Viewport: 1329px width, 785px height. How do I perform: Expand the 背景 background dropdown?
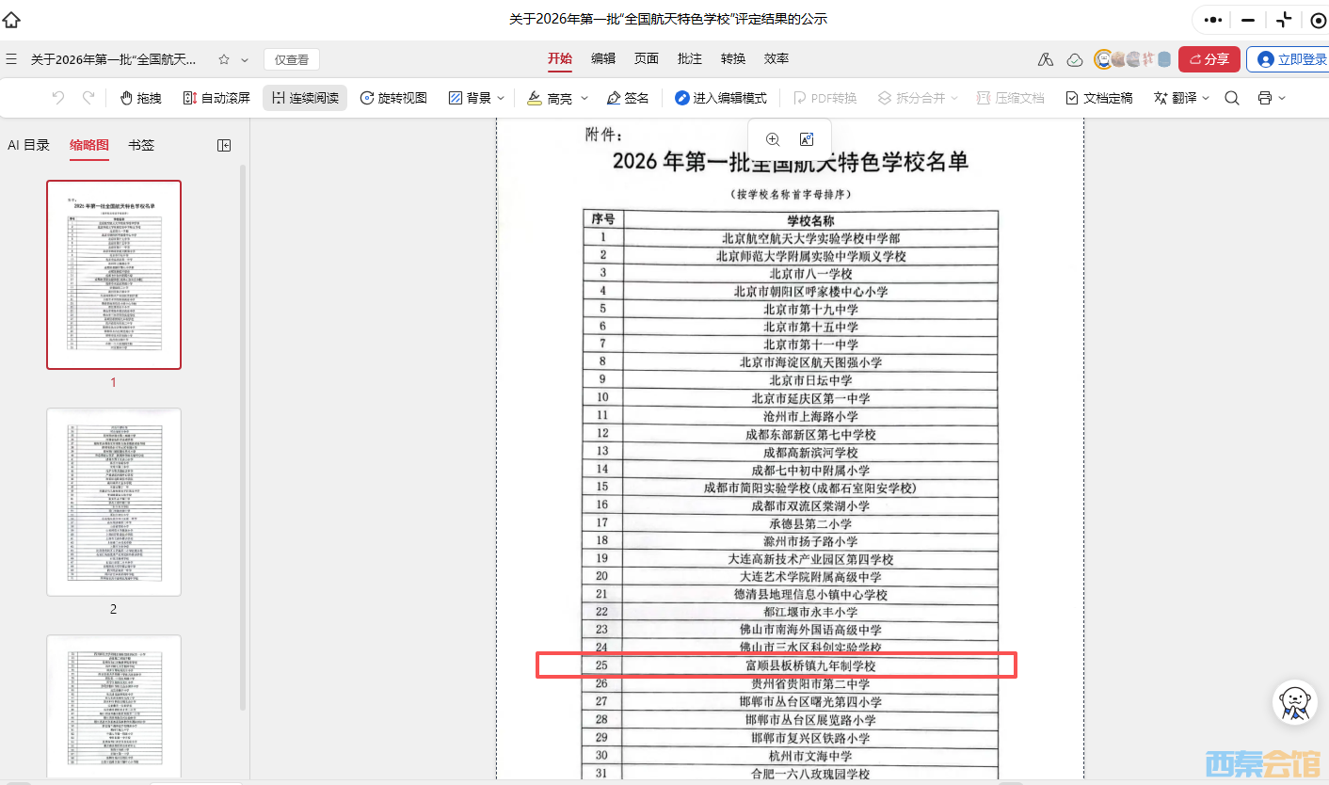501,98
